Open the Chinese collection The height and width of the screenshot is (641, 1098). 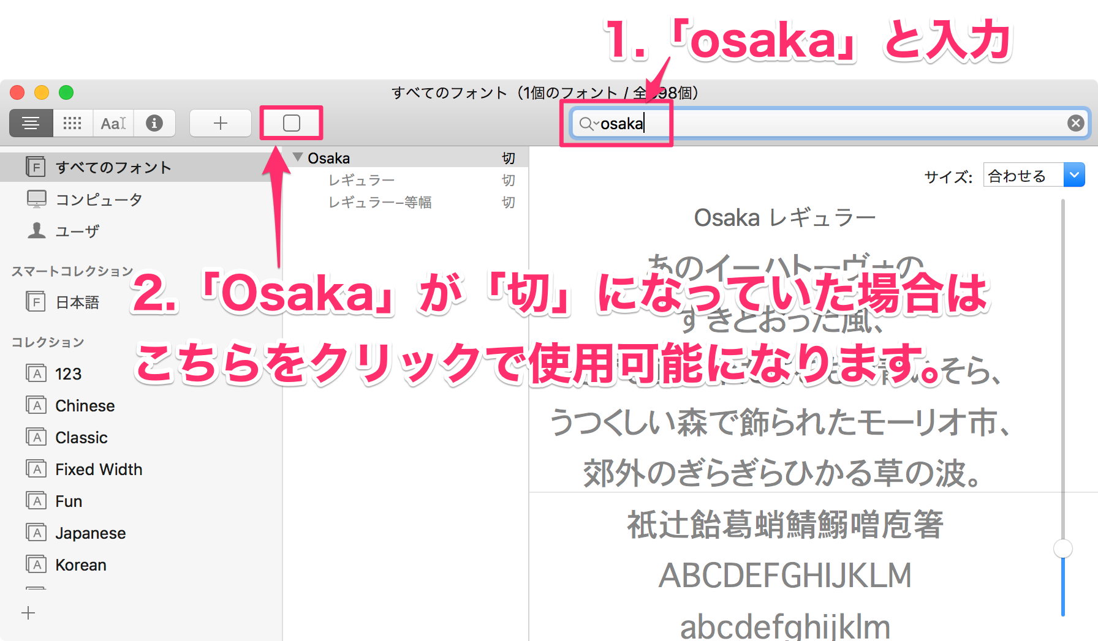pos(141,405)
